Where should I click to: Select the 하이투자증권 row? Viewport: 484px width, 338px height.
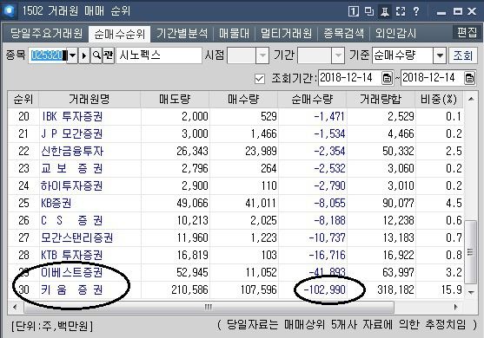tap(235, 186)
